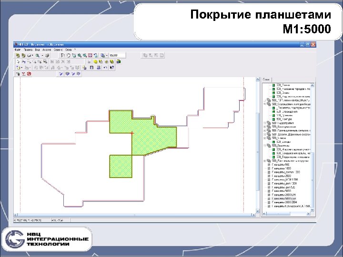Click the scale value input field
The height and width of the screenshot is (257, 343).
pyautogui.click(x=117, y=56)
